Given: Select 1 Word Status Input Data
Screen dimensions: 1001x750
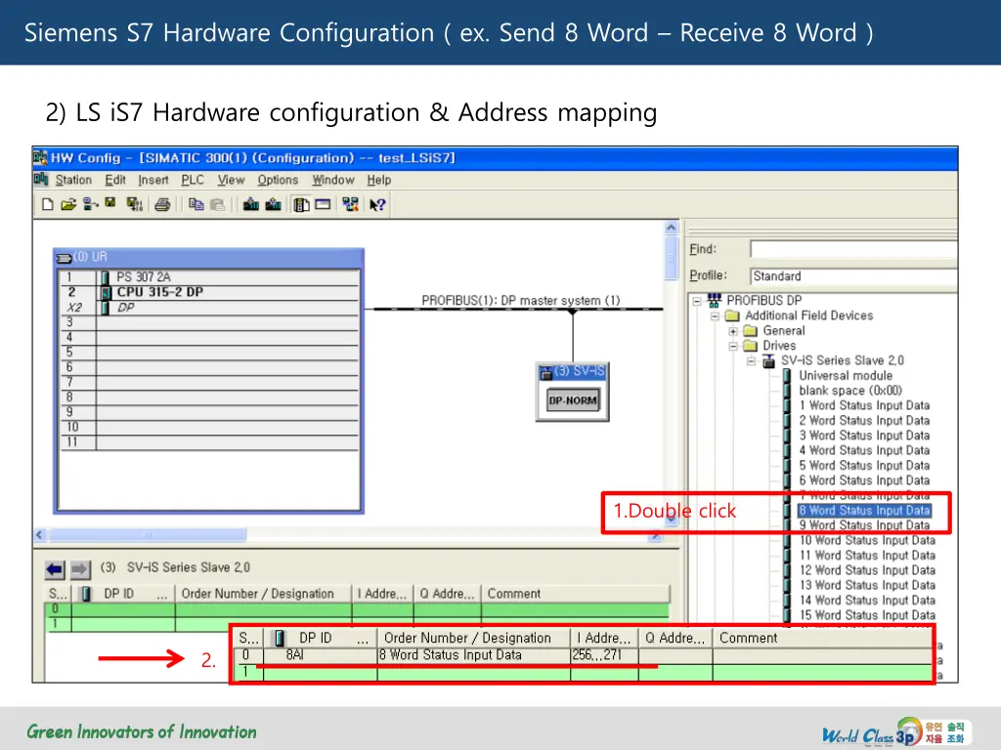Looking at the screenshot, I should pos(864,405).
